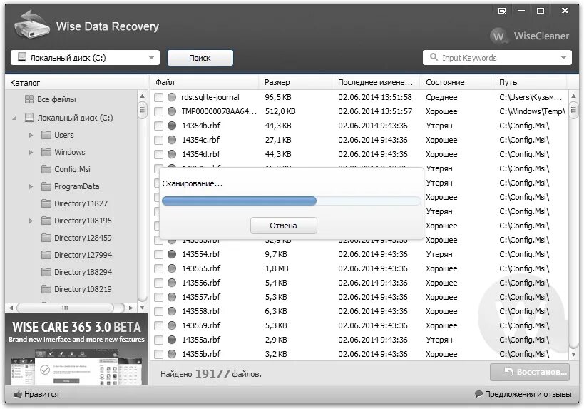This screenshot has width=584, height=409.
Task: Click the Directory128459 folder icon
Action: 46,238
